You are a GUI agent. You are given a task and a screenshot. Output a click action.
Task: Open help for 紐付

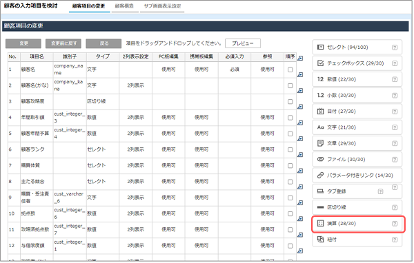pyautogui.click(x=395, y=240)
